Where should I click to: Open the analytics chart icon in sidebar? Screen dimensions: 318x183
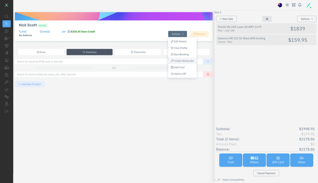point(7,90)
